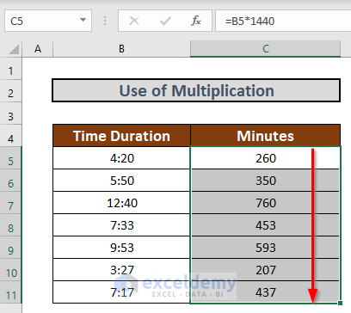Click the 'Time Duration' header cell

(x=121, y=136)
